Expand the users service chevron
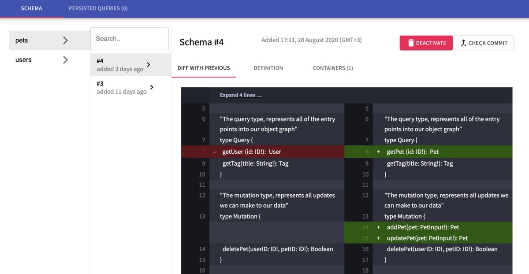The width and height of the screenshot is (529, 274). pos(65,60)
